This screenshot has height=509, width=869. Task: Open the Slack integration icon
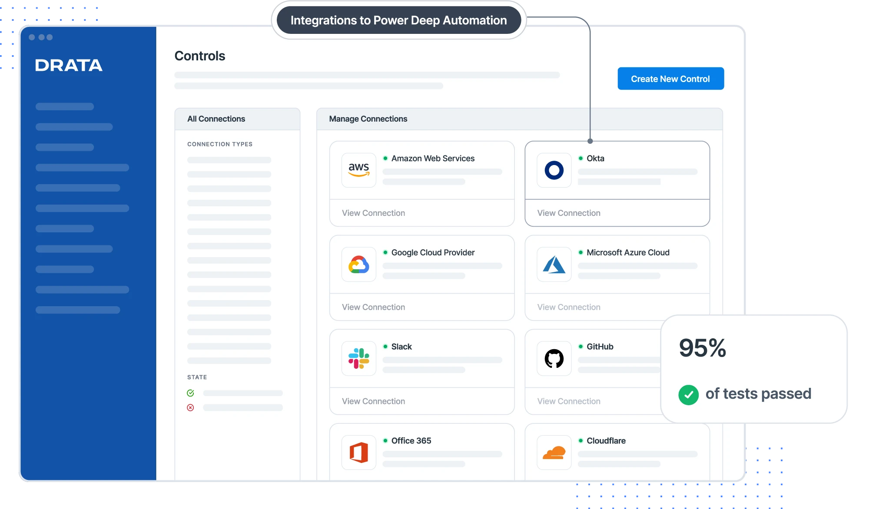click(x=358, y=358)
